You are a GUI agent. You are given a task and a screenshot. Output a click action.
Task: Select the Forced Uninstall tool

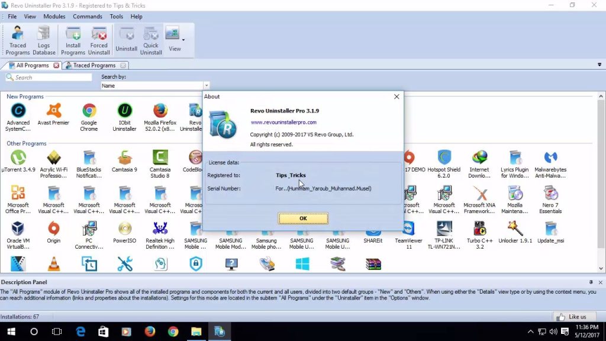(99, 41)
